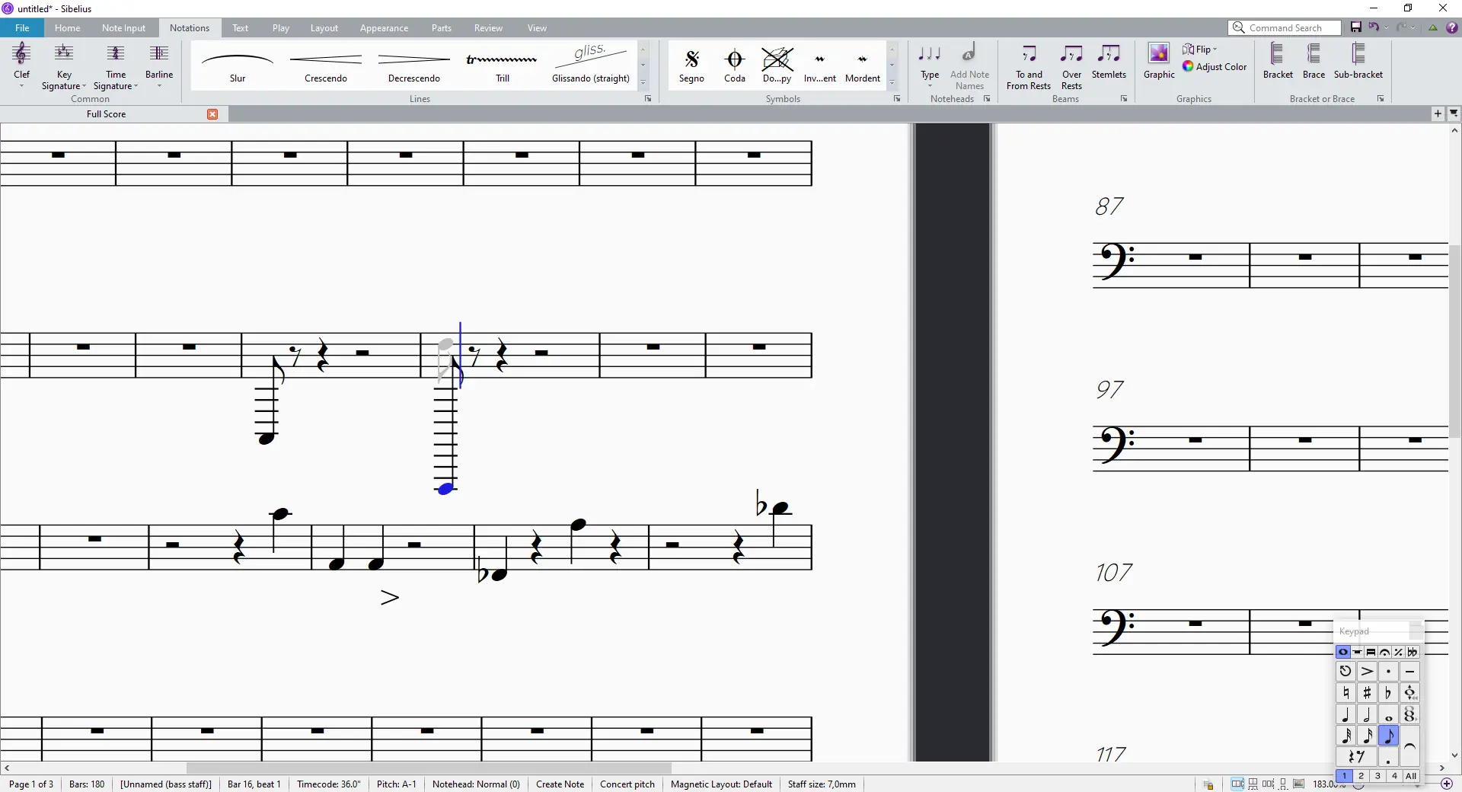Select the quarter note on Keypad
1462x792 pixels.
pos(1345,714)
